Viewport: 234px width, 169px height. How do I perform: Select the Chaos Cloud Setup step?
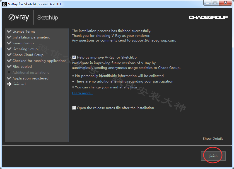click(x=28, y=55)
